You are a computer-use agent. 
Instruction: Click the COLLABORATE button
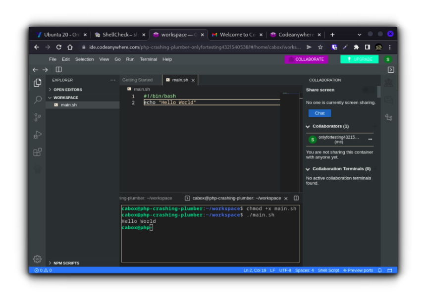(306, 59)
